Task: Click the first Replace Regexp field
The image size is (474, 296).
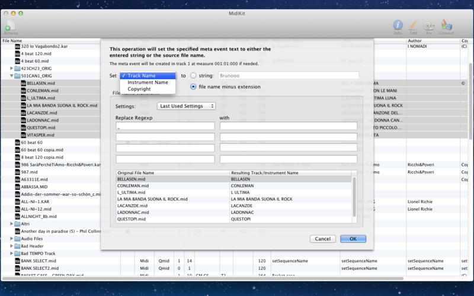Action: tap(165, 126)
